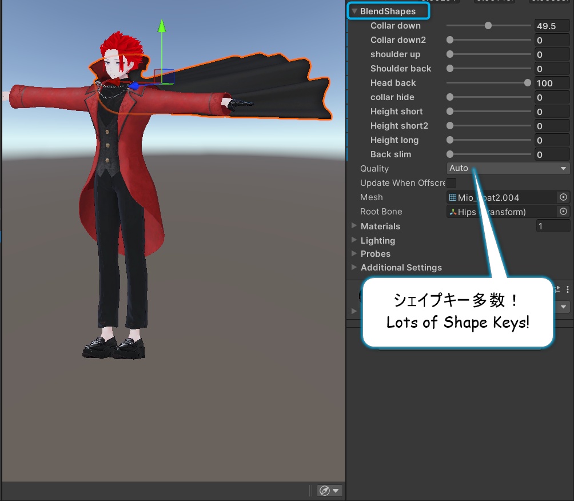Click the Height short slider handle

point(450,112)
